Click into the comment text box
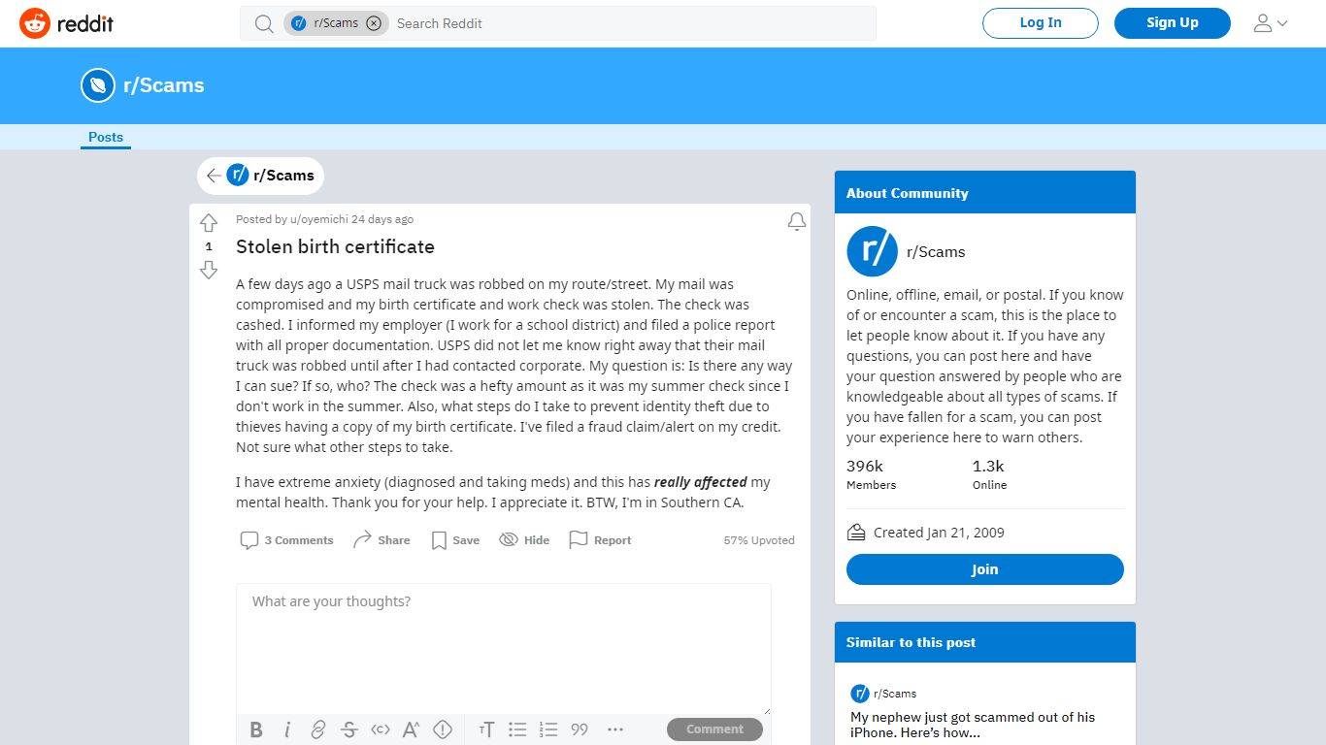Screen dimensions: 1326x745 click(x=504, y=649)
